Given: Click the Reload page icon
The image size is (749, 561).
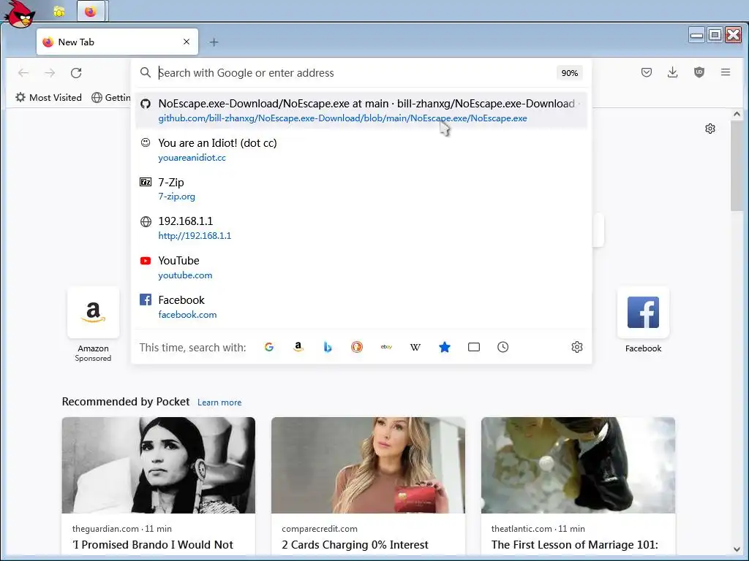Looking at the screenshot, I should coord(76,73).
